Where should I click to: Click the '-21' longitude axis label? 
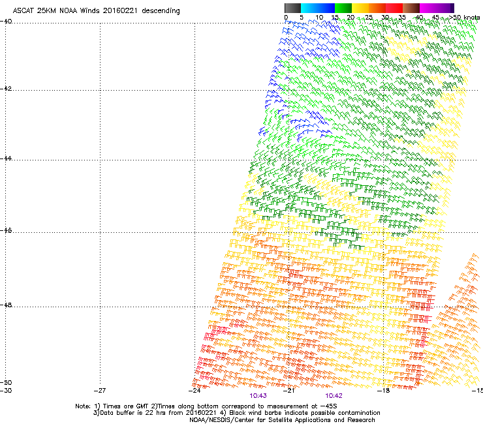coord(288,391)
